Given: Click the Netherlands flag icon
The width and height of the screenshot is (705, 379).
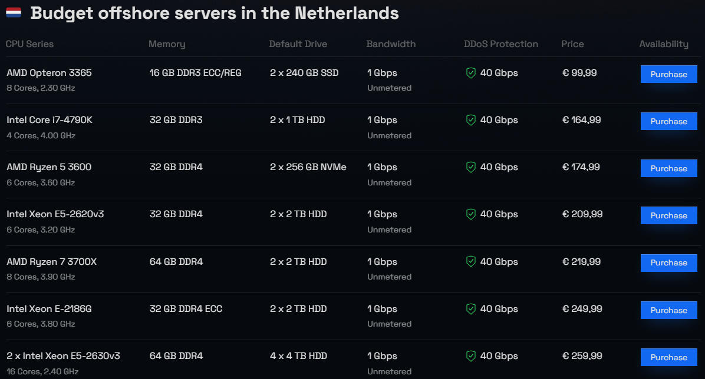Looking at the screenshot, I should tap(14, 12).
